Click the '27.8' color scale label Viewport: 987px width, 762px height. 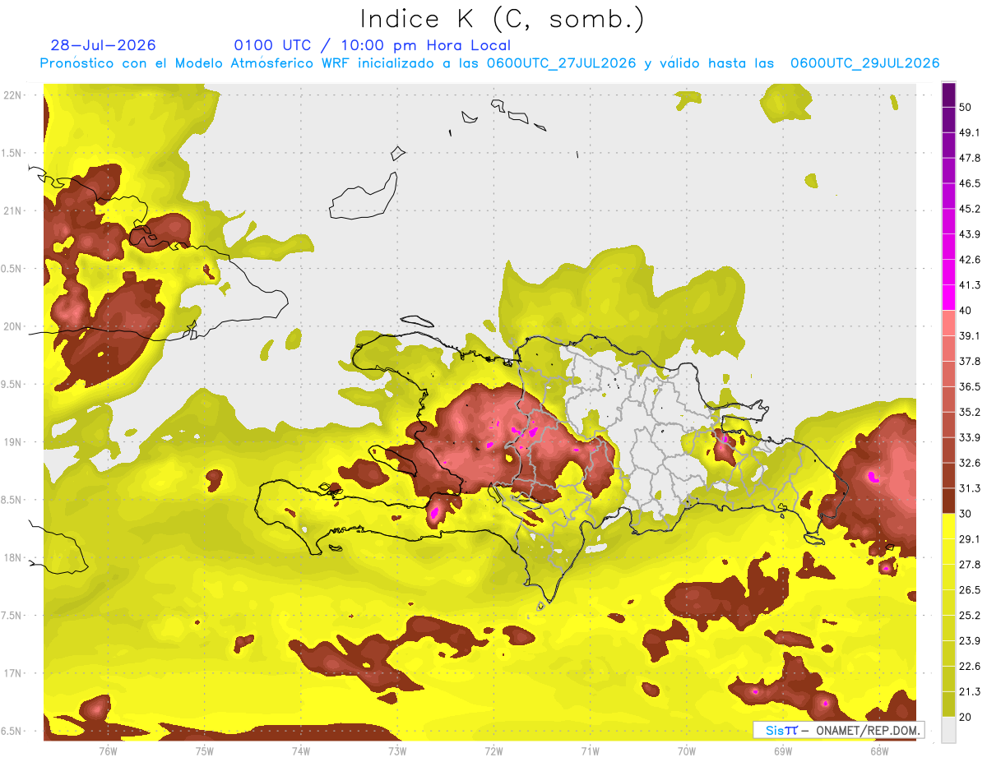(x=970, y=565)
